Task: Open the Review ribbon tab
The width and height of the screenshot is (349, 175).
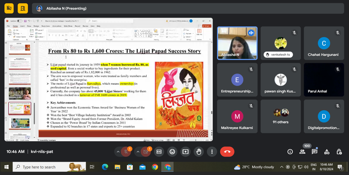Action: [85, 26]
